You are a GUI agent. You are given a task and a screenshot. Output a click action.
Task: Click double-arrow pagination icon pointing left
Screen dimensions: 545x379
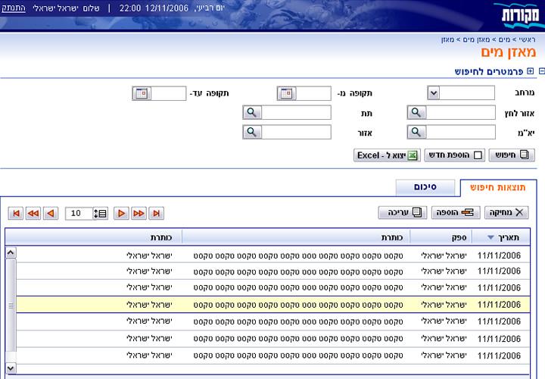coord(33,214)
